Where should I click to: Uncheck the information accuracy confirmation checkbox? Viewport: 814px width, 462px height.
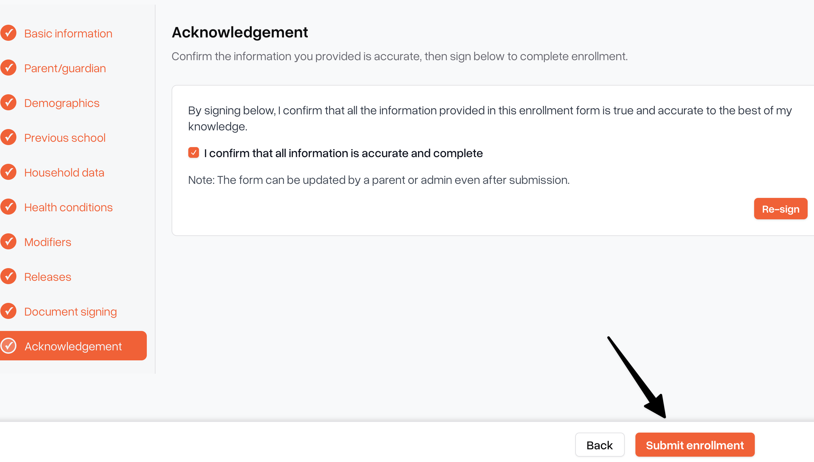click(x=194, y=153)
